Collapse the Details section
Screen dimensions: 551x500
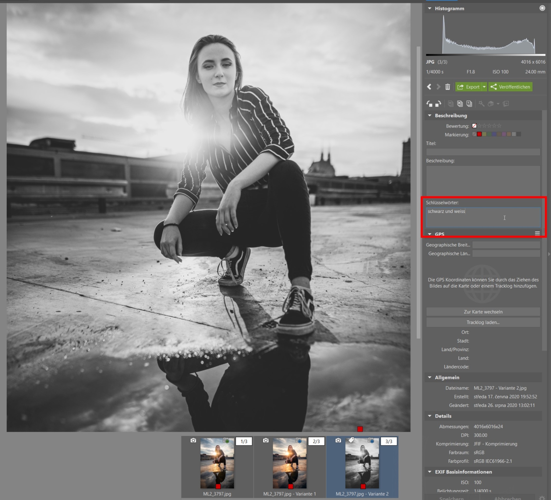click(430, 416)
